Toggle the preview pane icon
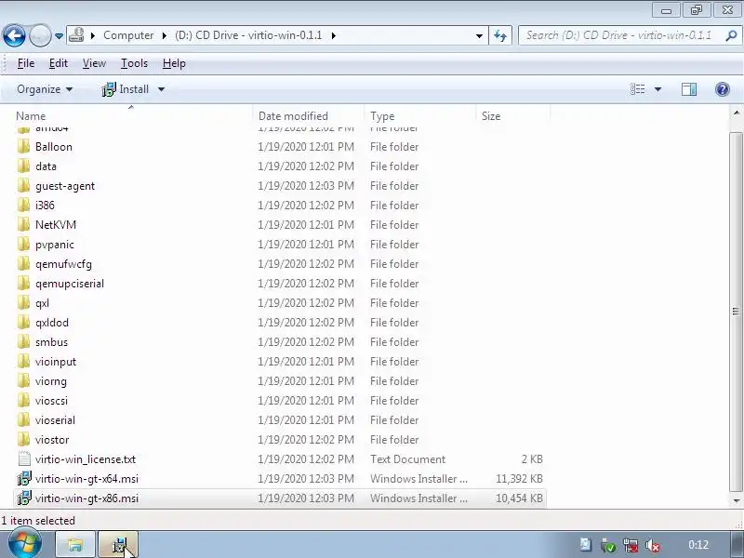Screen dimensions: 744x558 (689, 89)
